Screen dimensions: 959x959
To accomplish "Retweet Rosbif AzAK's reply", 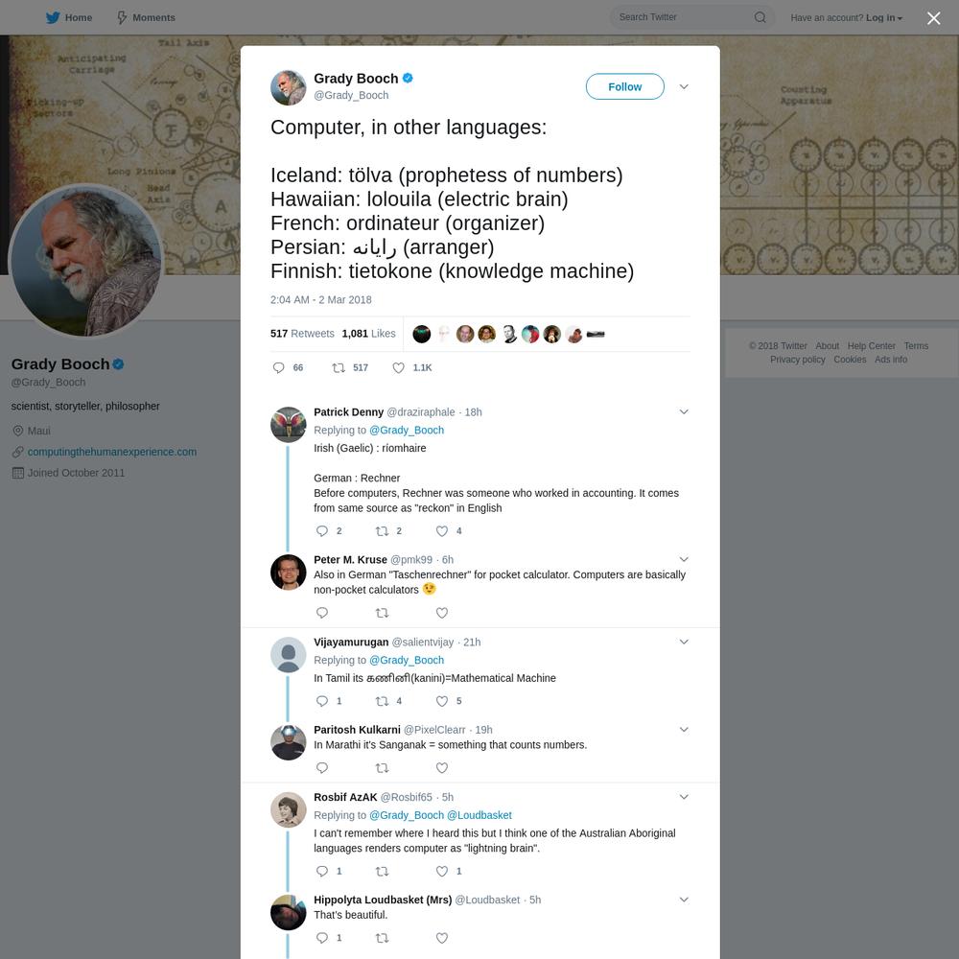I will click(x=382, y=871).
